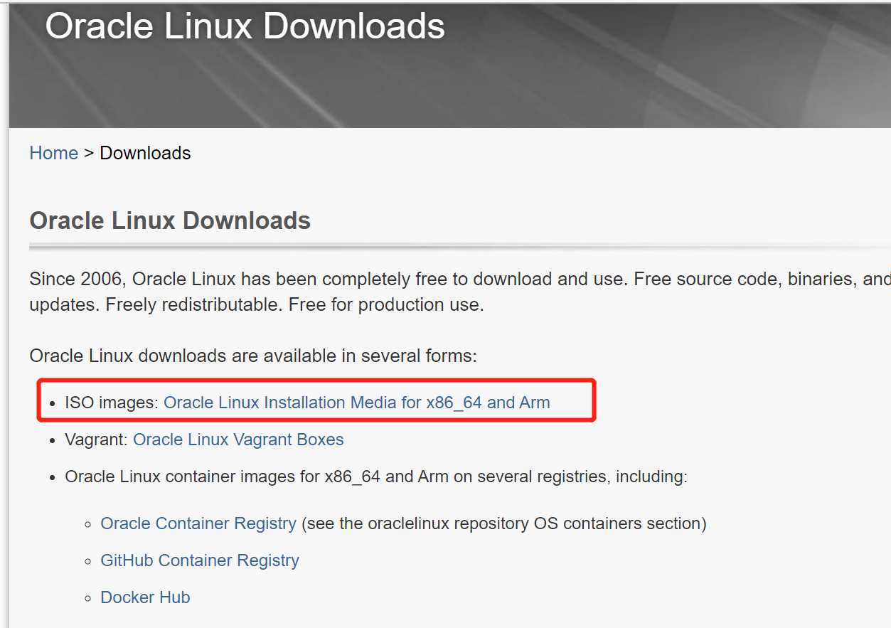Click the container images bullet text
The width and height of the screenshot is (891, 628).
coord(375,477)
